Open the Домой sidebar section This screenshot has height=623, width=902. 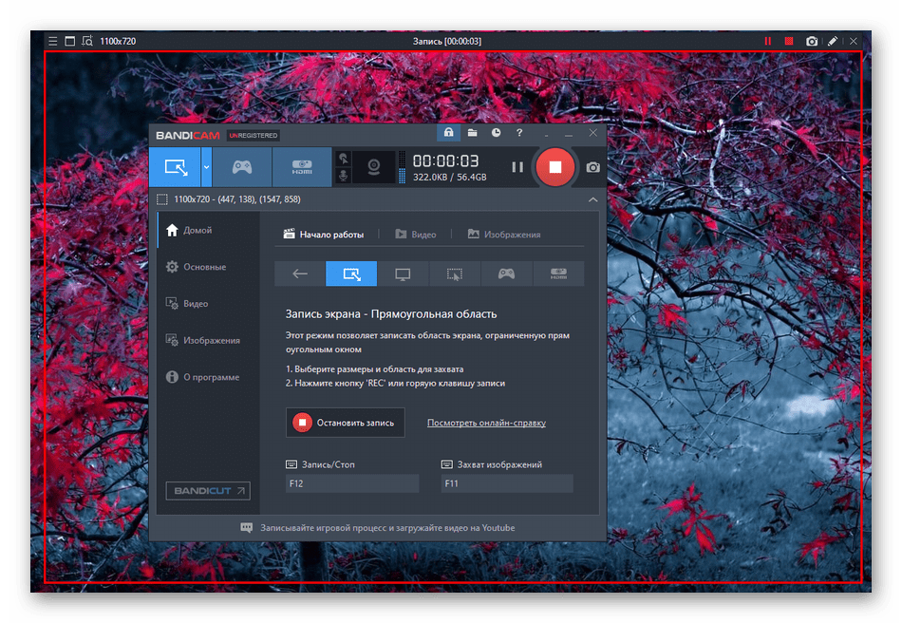coord(209,230)
